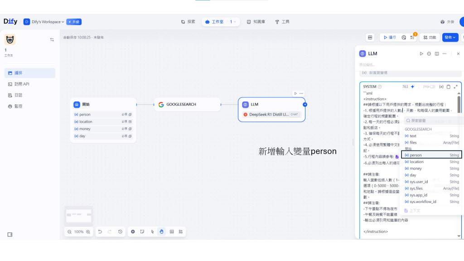Toggle the Jinja switch

coord(433,87)
